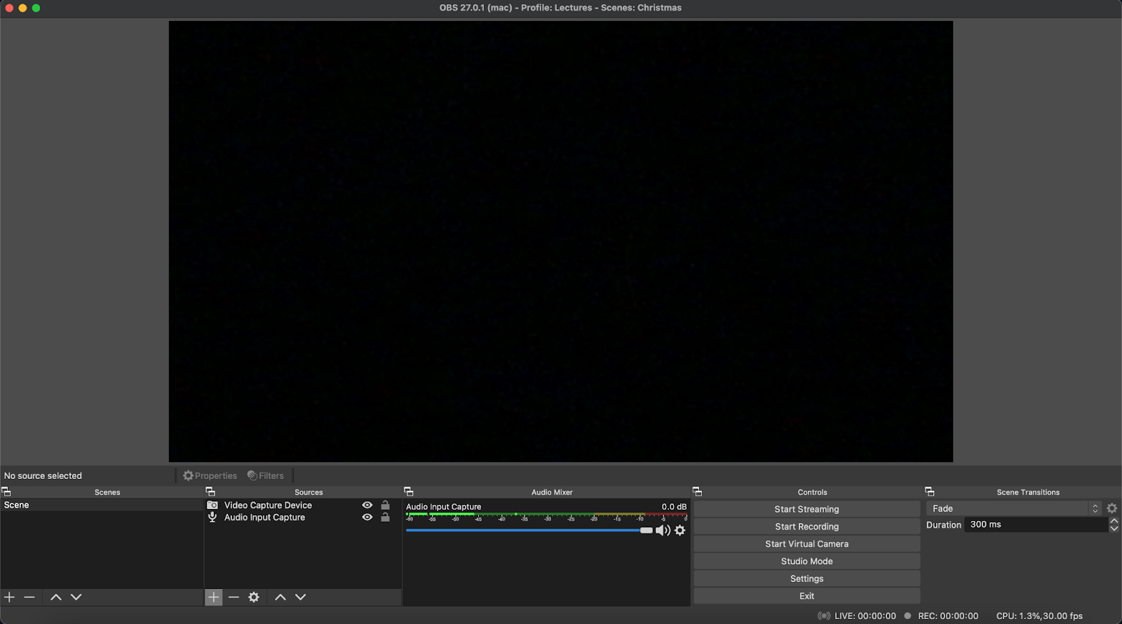The height and width of the screenshot is (624, 1122).
Task: Click the Scene Transitions panel title
Action: (x=1028, y=492)
